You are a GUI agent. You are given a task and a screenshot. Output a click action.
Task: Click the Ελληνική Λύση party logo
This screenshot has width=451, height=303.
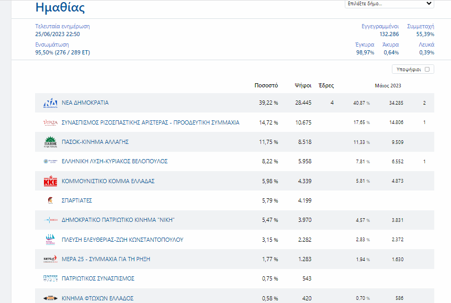click(50, 161)
